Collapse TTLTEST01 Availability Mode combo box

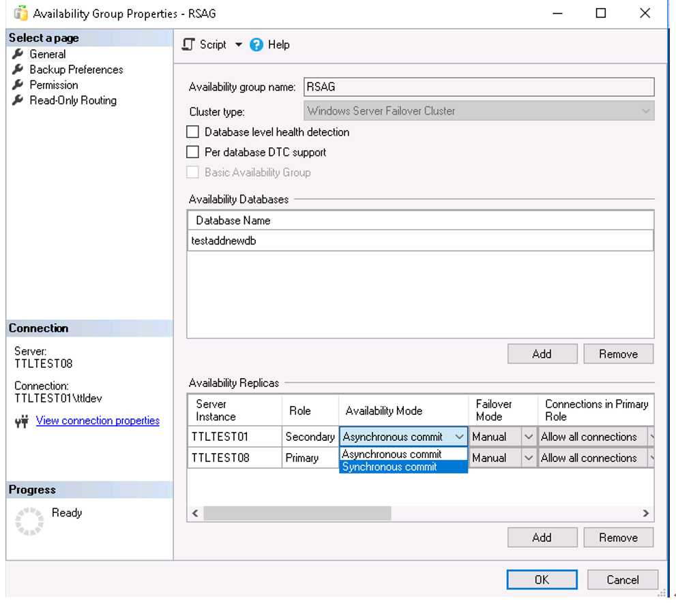[x=459, y=437]
